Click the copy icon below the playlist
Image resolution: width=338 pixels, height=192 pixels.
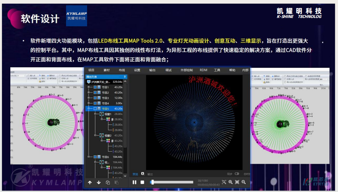coord(108,183)
